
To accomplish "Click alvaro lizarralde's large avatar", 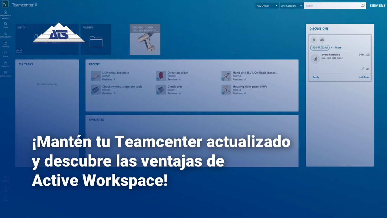I will 315,59.
